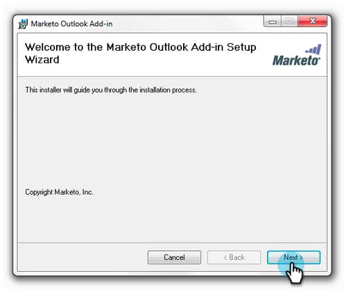The image size is (344, 292).
Task: Click the Marketo signal bars logo graphic
Action: [313, 49]
